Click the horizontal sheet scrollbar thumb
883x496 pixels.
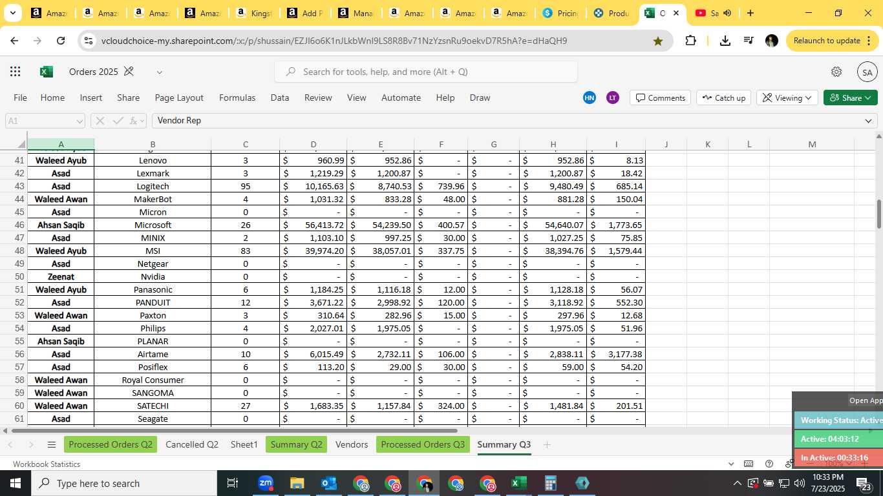(234, 431)
